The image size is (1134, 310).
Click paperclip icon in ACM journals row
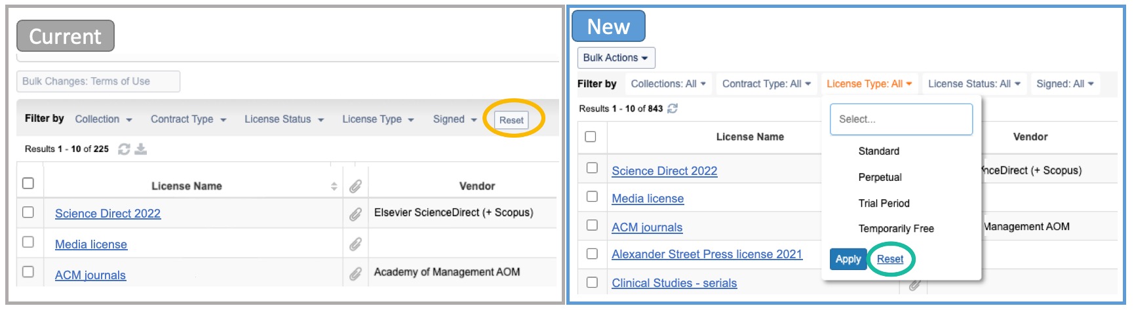point(355,275)
